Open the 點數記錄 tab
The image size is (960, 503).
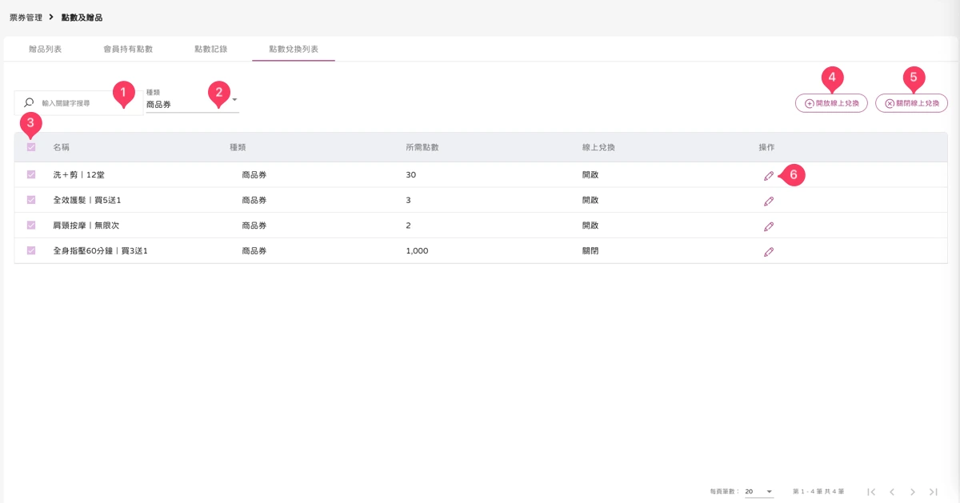211,49
